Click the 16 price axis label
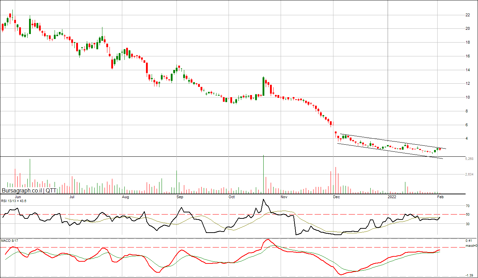This screenshot has width=478, height=278. click(x=468, y=56)
